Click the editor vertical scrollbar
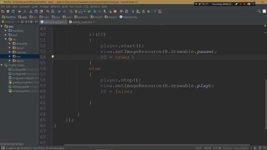267x150 pixels. click(x=266, y=104)
